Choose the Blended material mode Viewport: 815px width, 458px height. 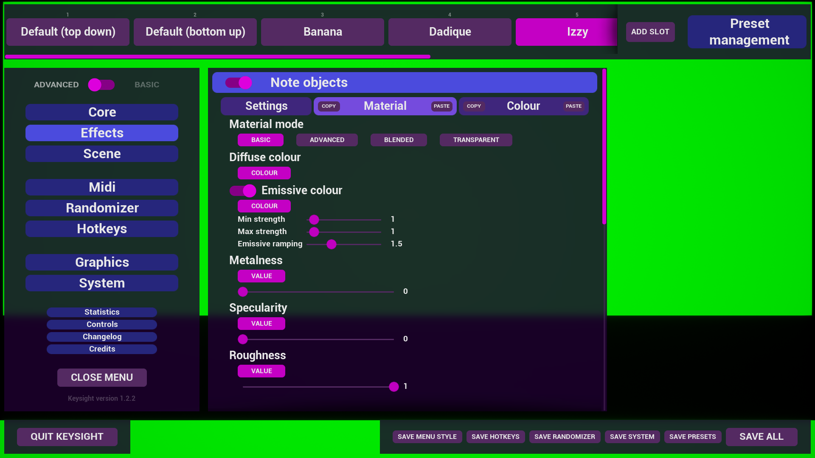(x=399, y=140)
